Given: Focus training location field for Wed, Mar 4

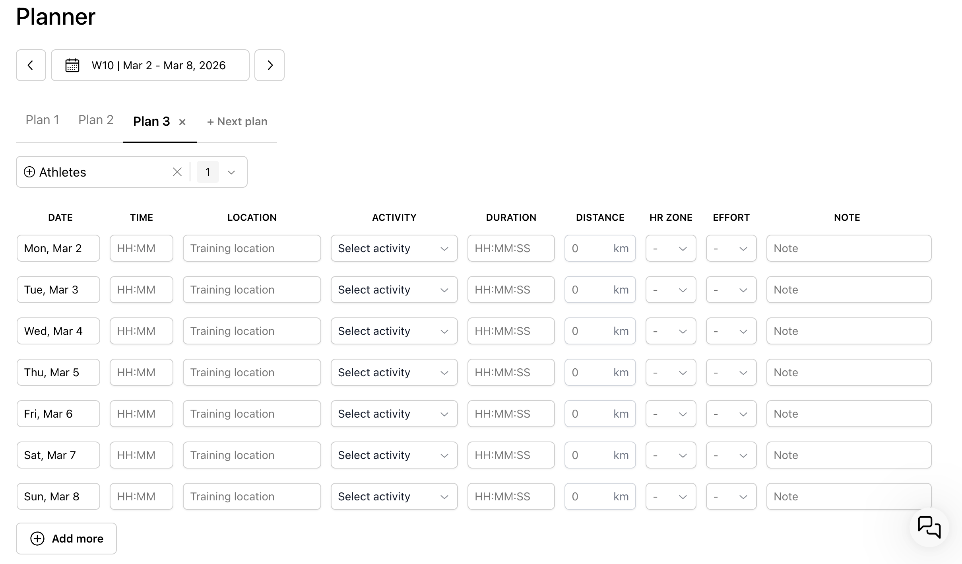Looking at the screenshot, I should click(252, 331).
